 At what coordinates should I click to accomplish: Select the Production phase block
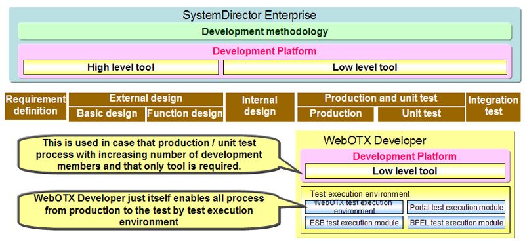click(335, 114)
